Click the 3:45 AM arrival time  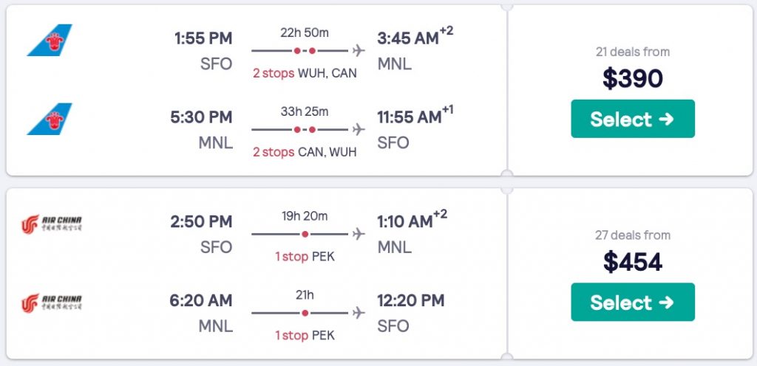pos(407,38)
